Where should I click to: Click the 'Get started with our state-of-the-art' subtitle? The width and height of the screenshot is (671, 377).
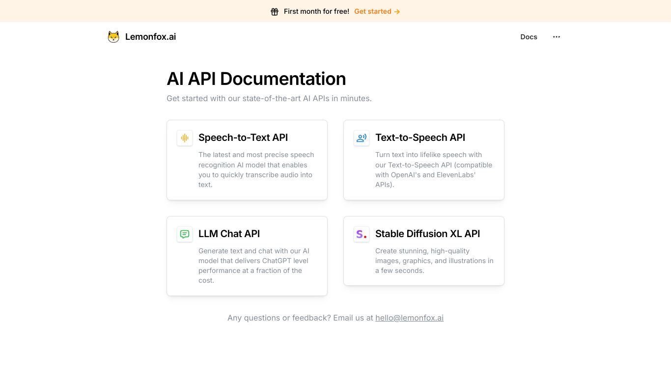tap(269, 98)
